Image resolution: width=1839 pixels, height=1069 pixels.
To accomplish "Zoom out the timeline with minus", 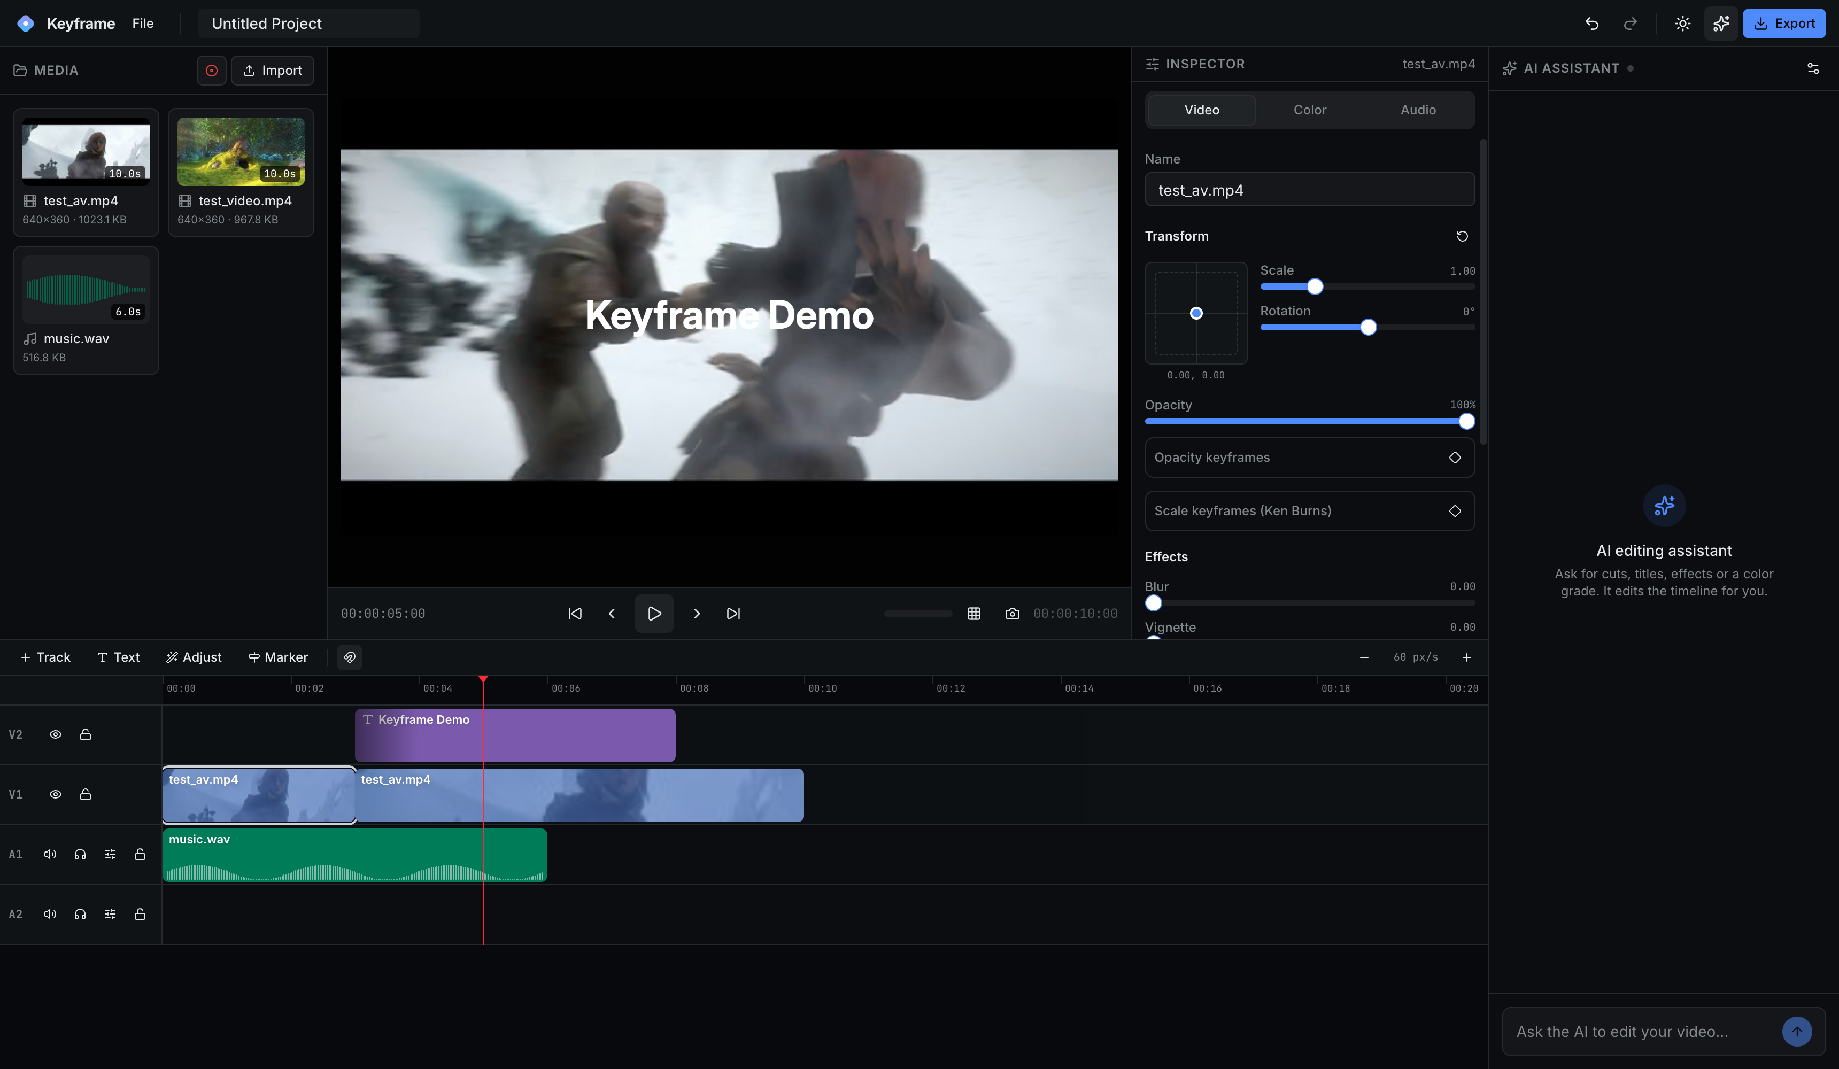I will (1364, 657).
